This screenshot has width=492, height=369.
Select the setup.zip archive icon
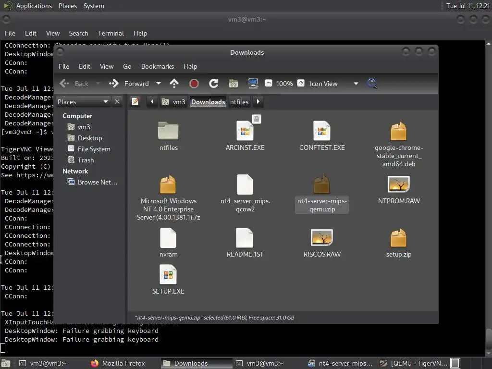coord(398,238)
